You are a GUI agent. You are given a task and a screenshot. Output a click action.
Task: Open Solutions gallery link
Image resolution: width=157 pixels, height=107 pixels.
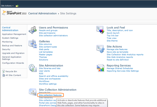44,60
